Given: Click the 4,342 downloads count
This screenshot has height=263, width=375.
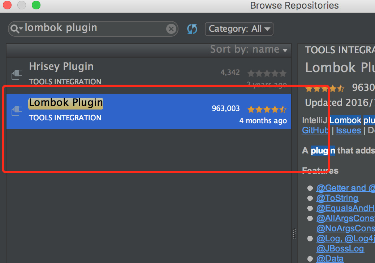Looking at the screenshot, I should pos(230,72).
